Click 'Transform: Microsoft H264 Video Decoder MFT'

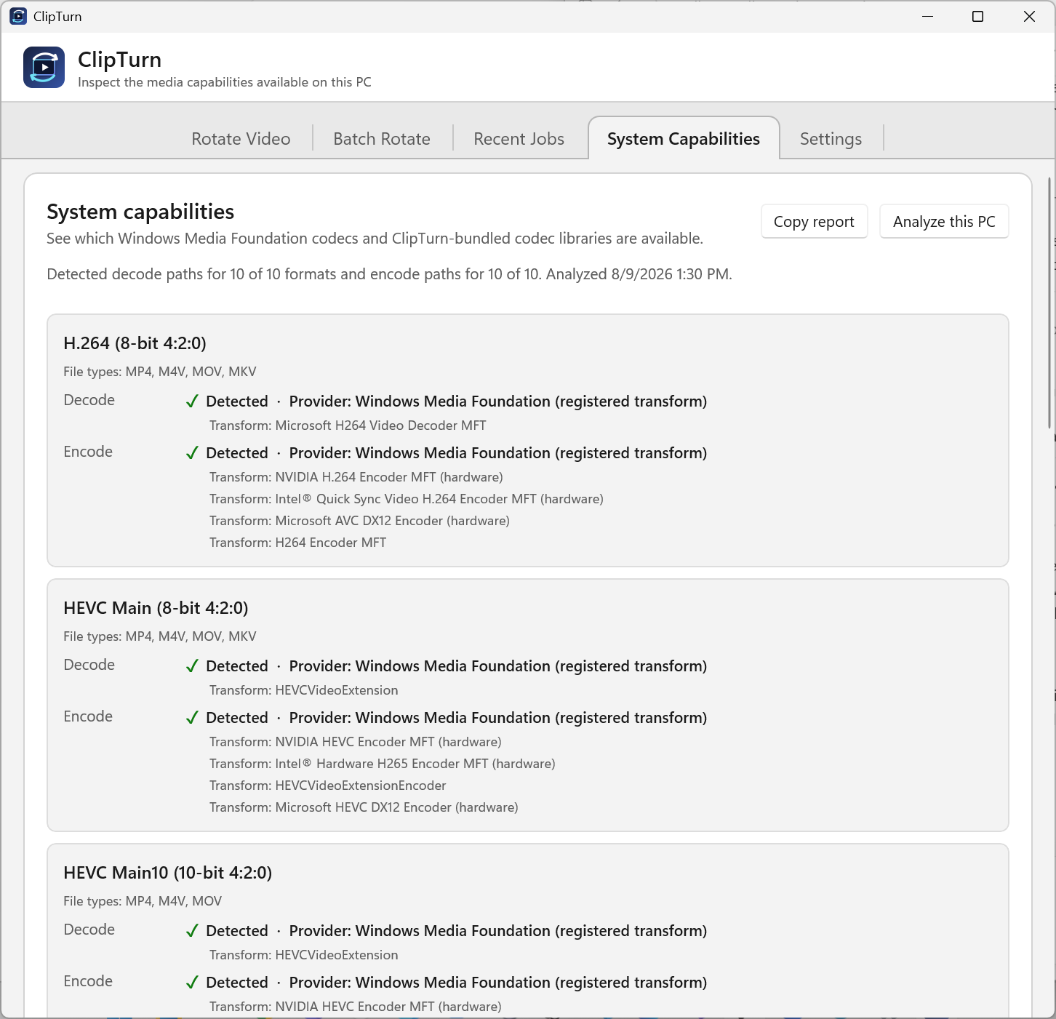click(348, 425)
